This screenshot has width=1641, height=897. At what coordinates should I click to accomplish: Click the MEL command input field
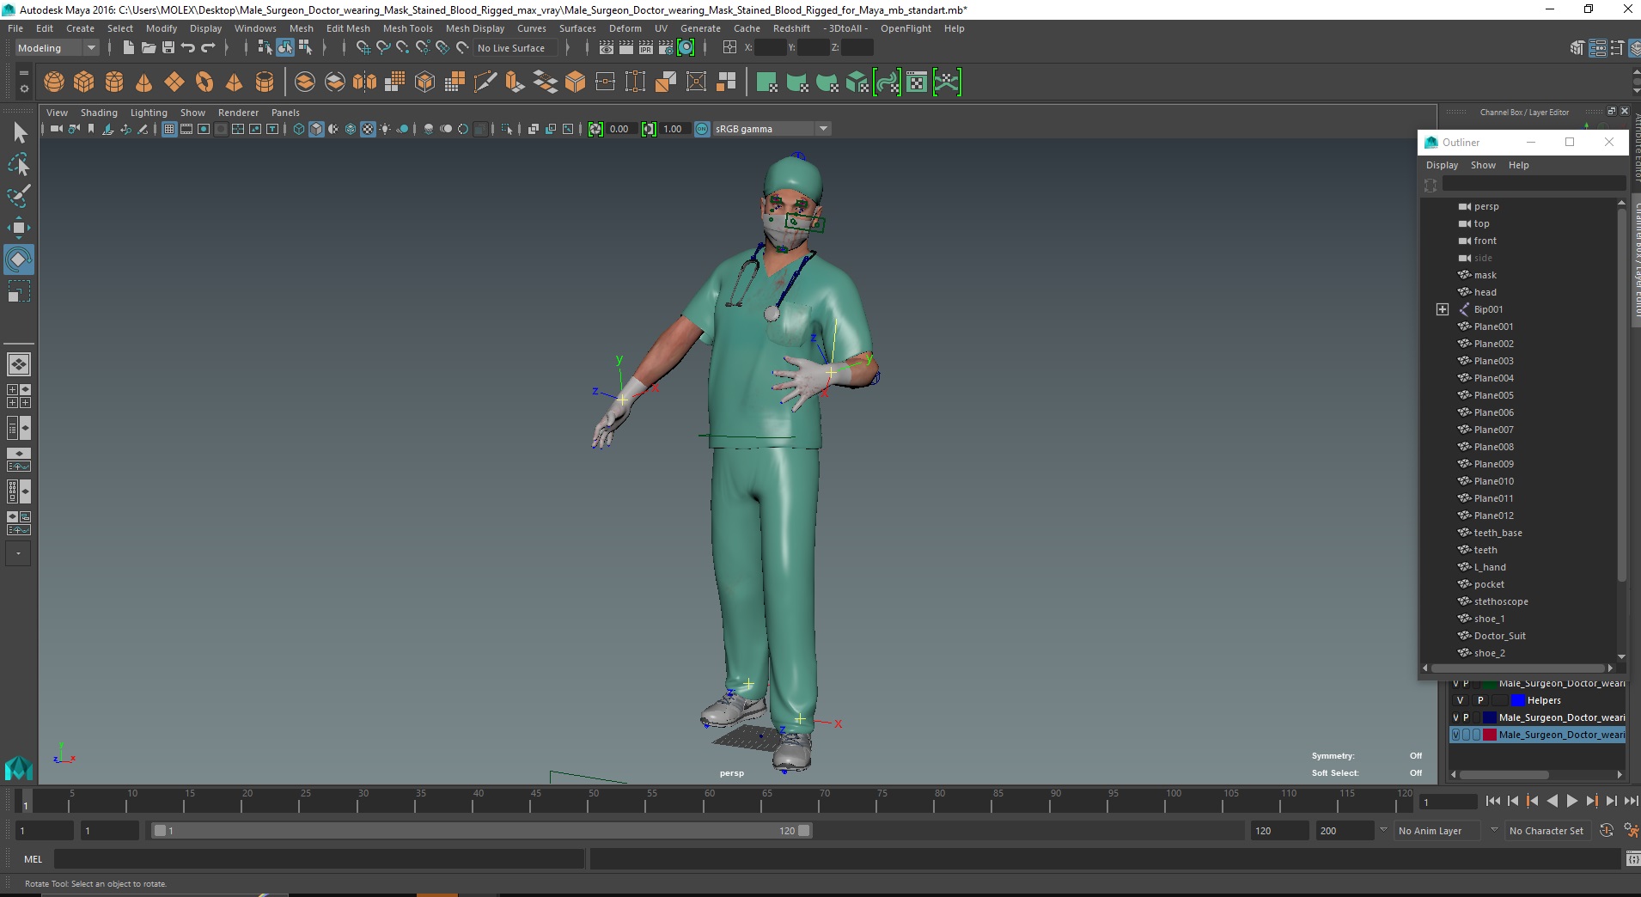320,859
